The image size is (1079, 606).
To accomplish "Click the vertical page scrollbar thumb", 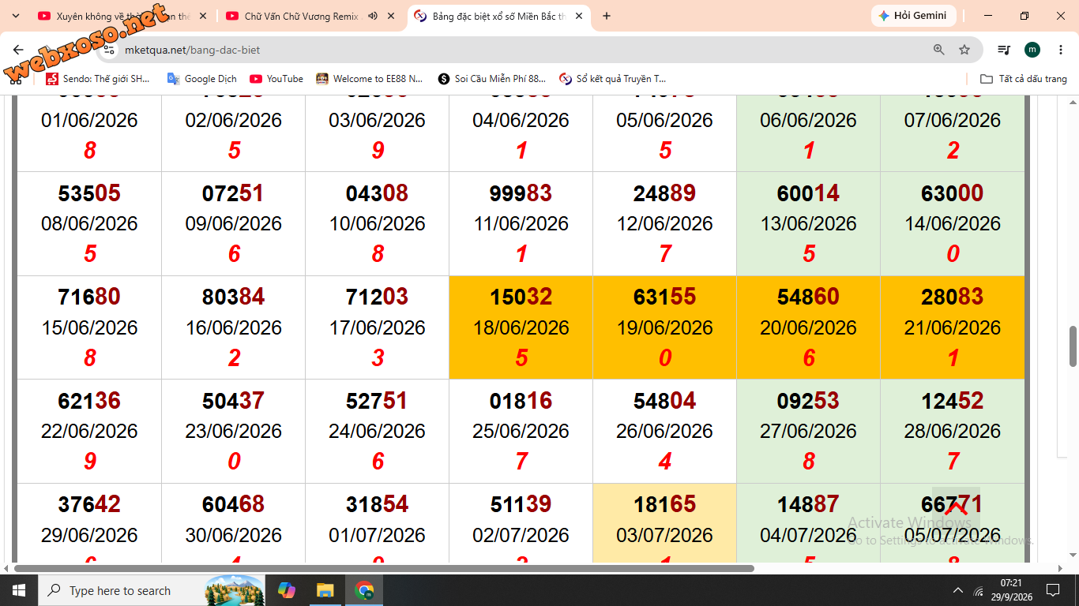I will [1073, 346].
